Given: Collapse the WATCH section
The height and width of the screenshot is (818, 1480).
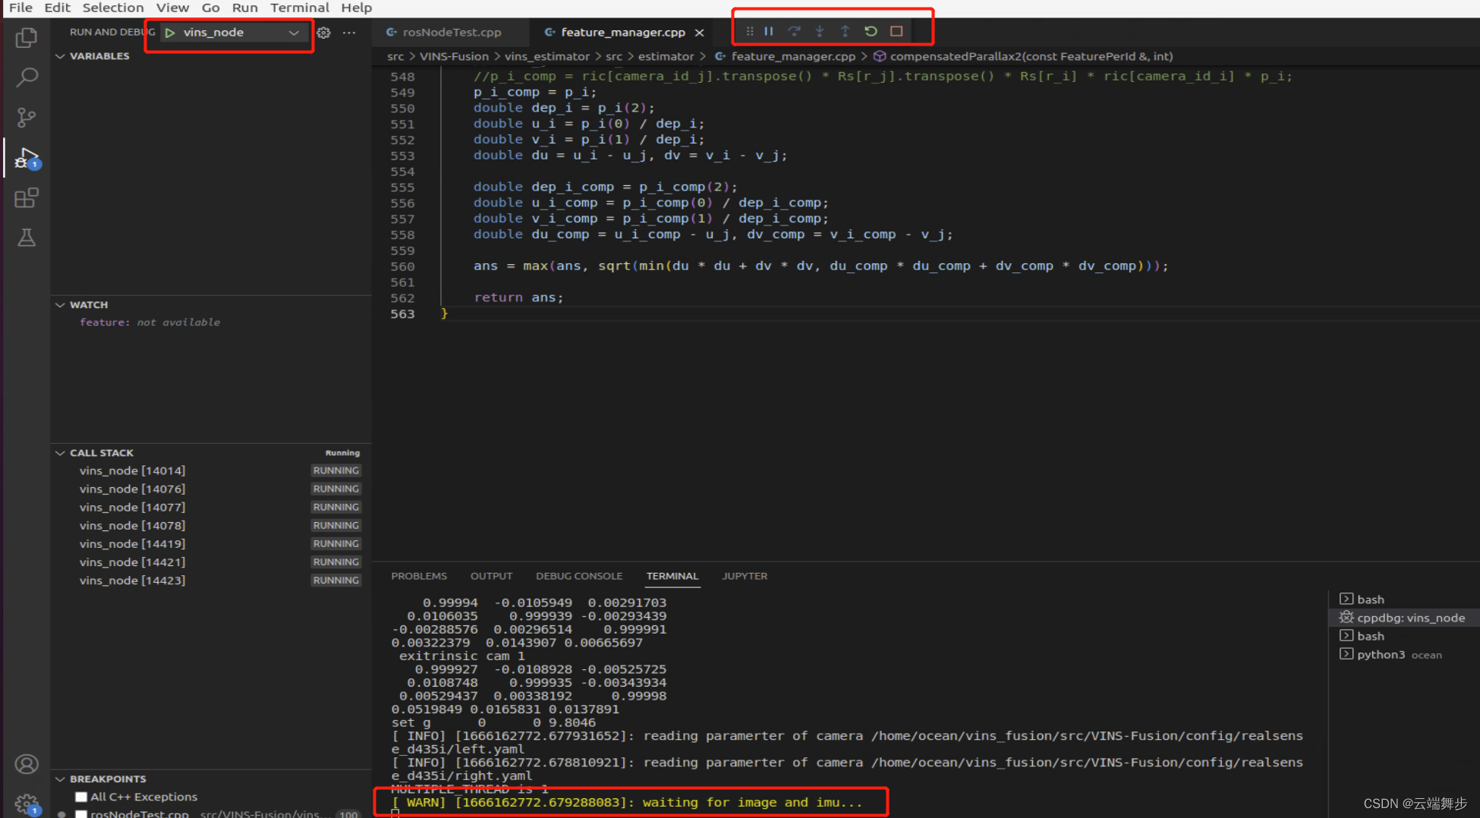Looking at the screenshot, I should click(x=61, y=304).
